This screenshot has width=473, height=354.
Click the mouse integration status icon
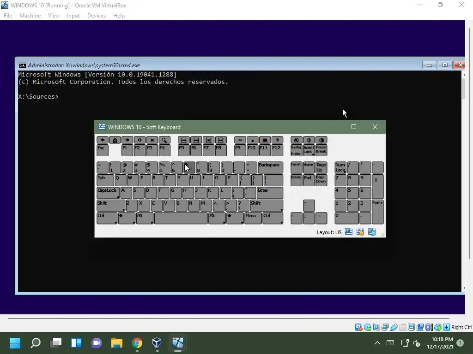point(438,327)
